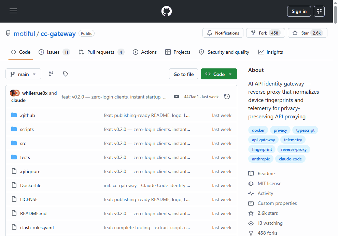Open commit history clock icon
The width and height of the screenshot is (338, 236).
(227, 97)
